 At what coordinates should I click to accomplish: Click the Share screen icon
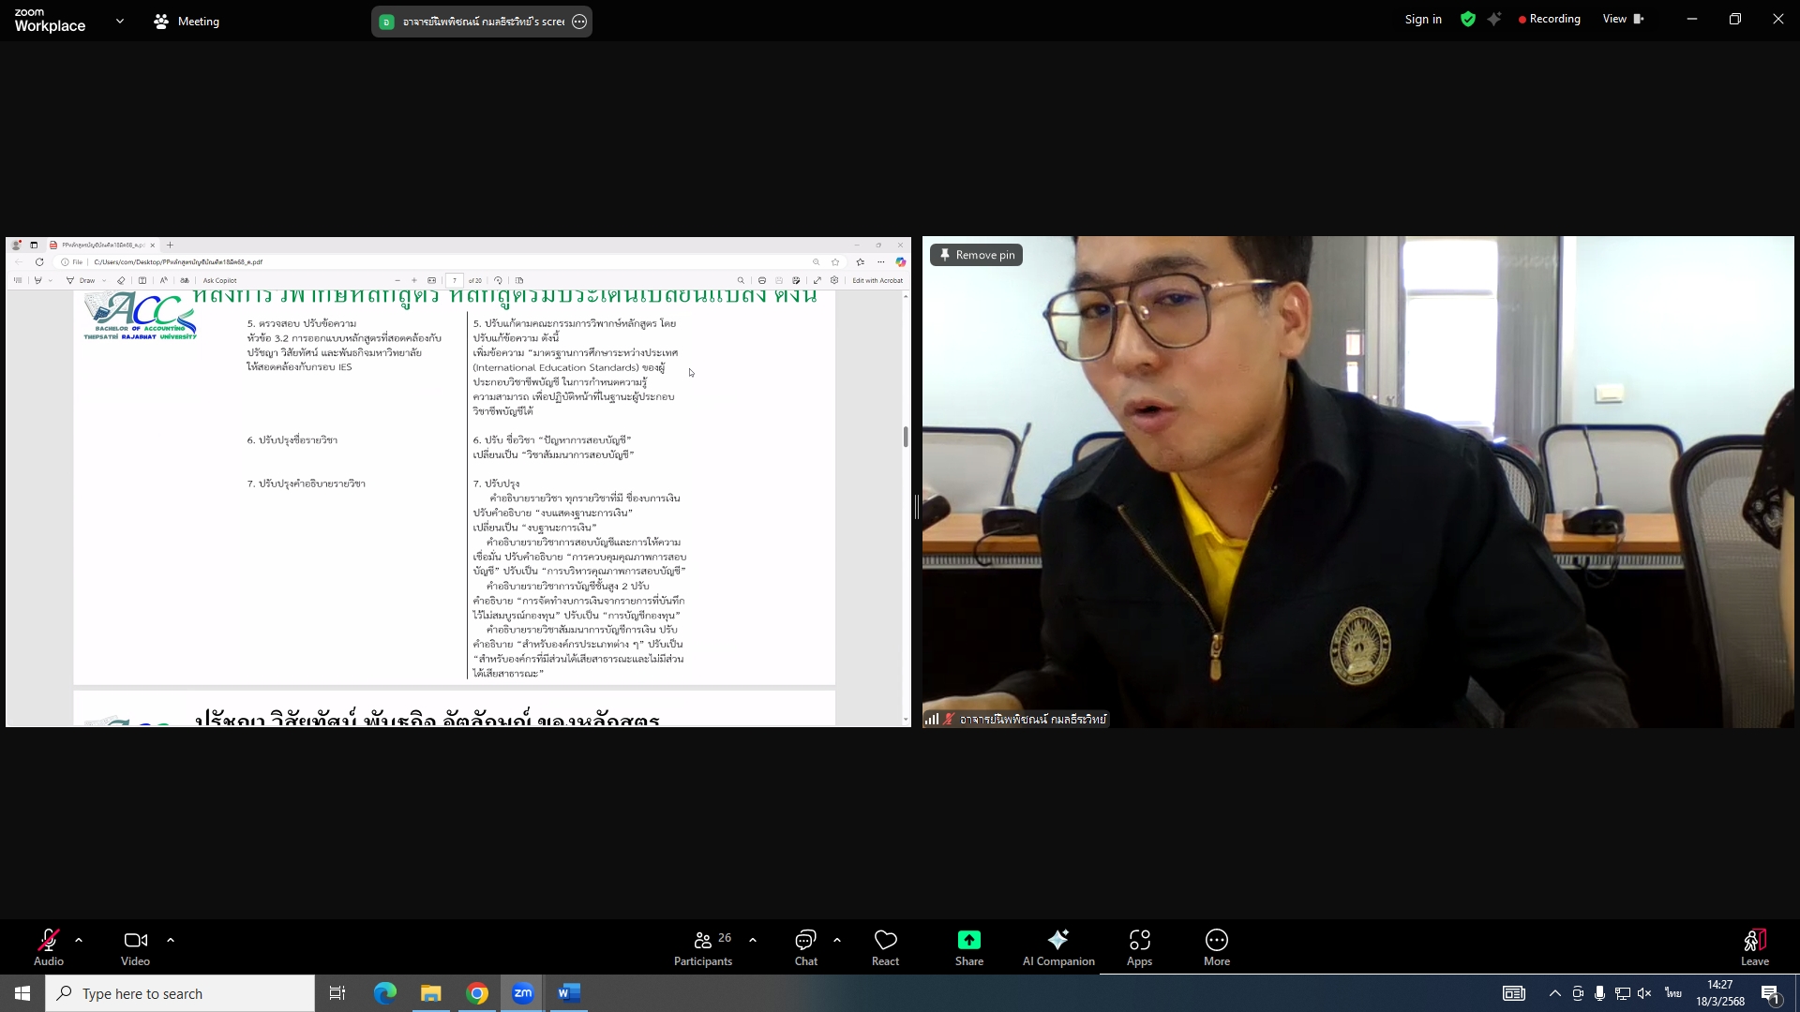(968, 940)
